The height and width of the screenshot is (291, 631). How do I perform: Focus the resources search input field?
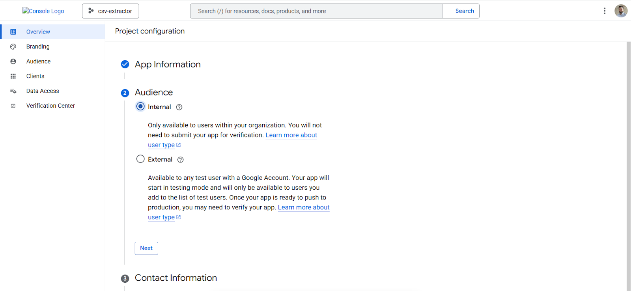click(316, 11)
